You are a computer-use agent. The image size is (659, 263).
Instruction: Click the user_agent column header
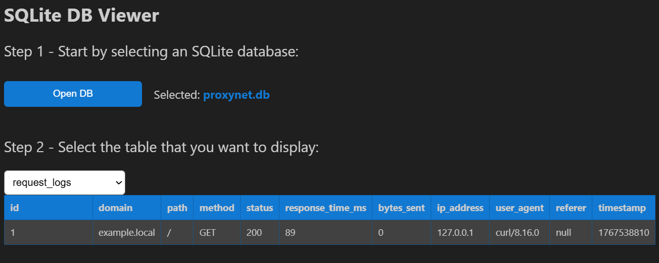tap(520, 208)
